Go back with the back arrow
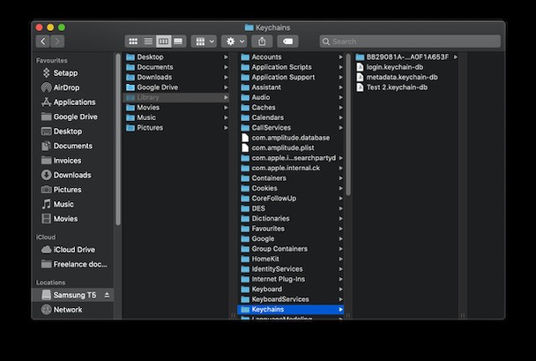536x361 pixels. [42, 41]
